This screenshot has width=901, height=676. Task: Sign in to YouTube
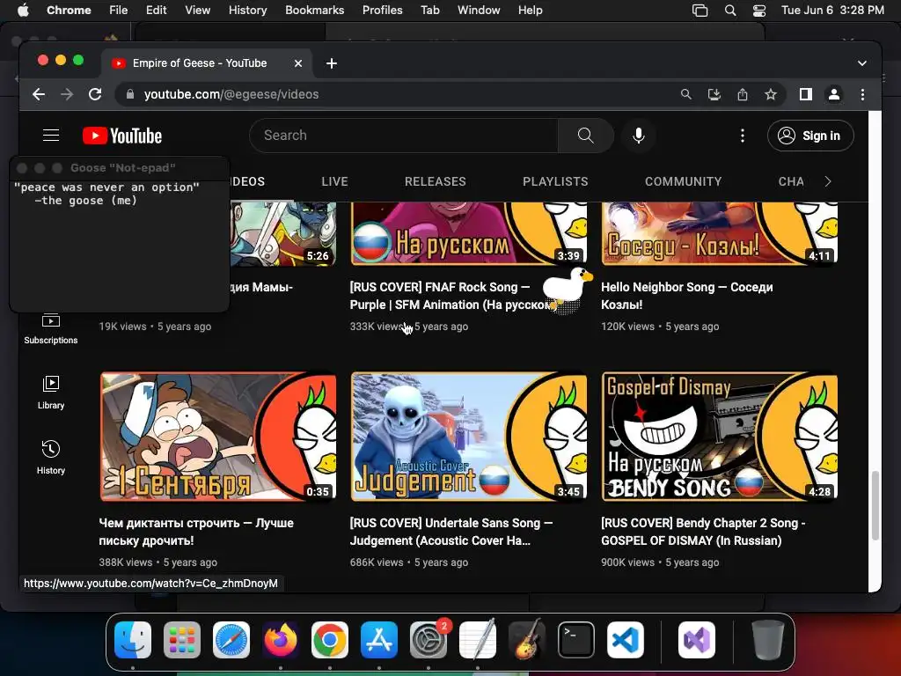(x=810, y=136)
